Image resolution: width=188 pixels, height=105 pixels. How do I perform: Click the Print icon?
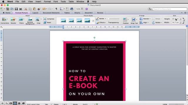pyautogui.click(x=21, y=9)
